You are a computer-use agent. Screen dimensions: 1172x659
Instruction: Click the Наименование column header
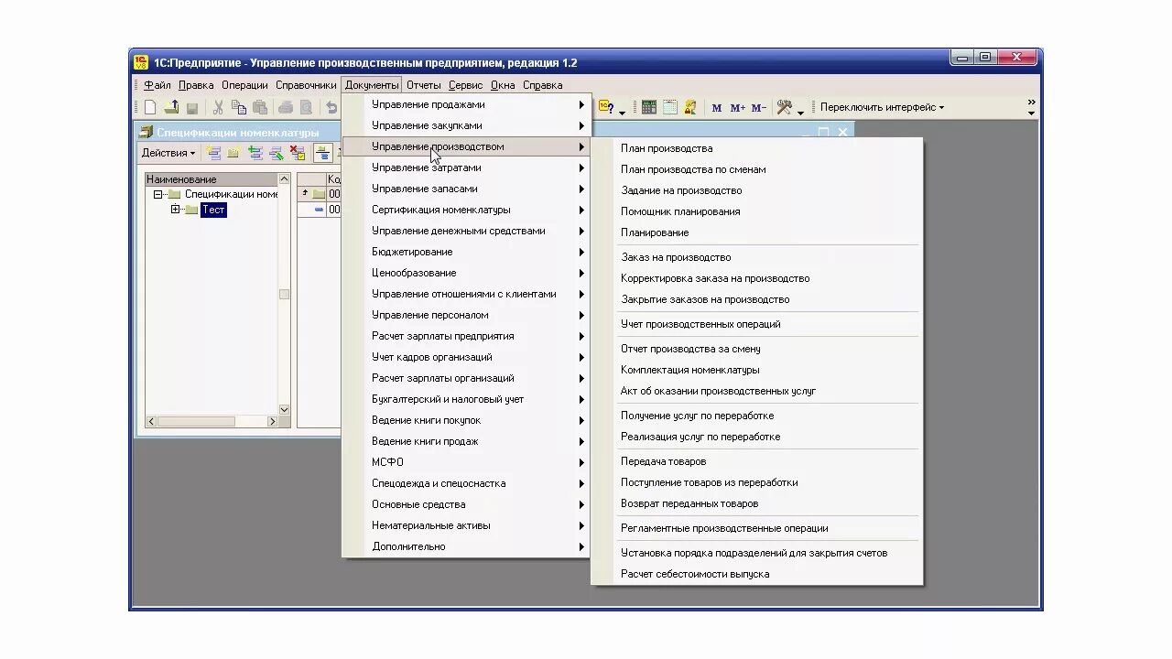pos(211,179)
